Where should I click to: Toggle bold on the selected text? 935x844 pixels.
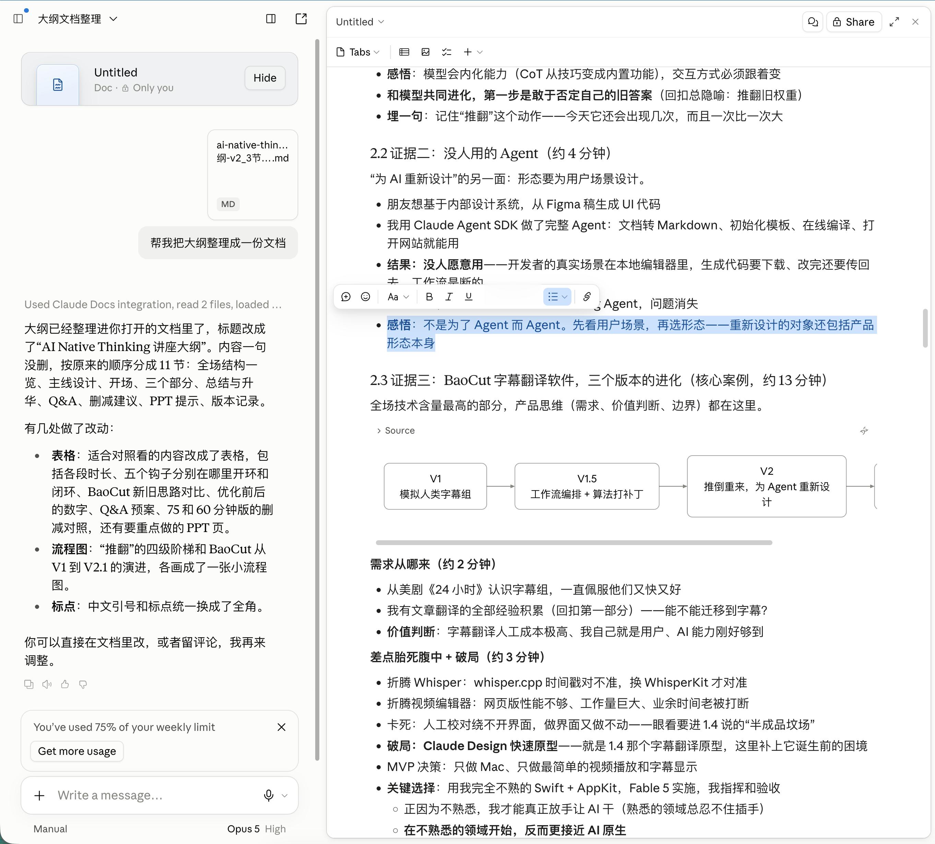pos(429,297)
